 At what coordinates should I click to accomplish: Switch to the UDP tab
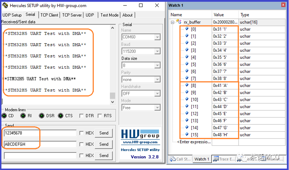[90, 15]
